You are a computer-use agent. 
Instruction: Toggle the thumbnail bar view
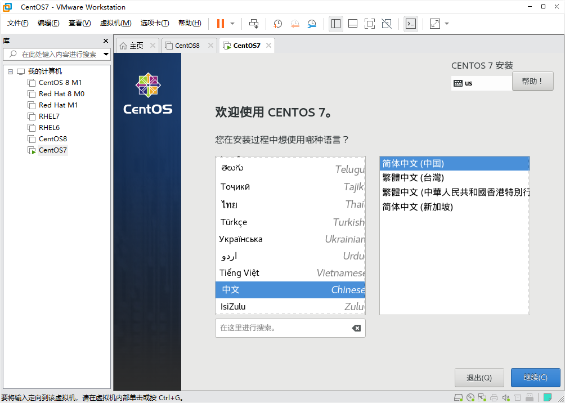(353, 24)
